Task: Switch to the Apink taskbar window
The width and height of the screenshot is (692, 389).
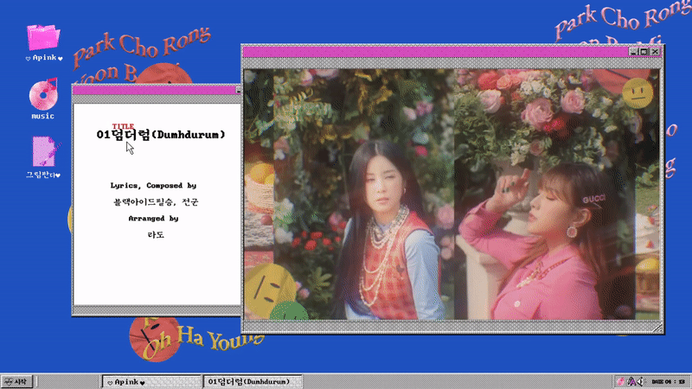Action: pos(151,382)
